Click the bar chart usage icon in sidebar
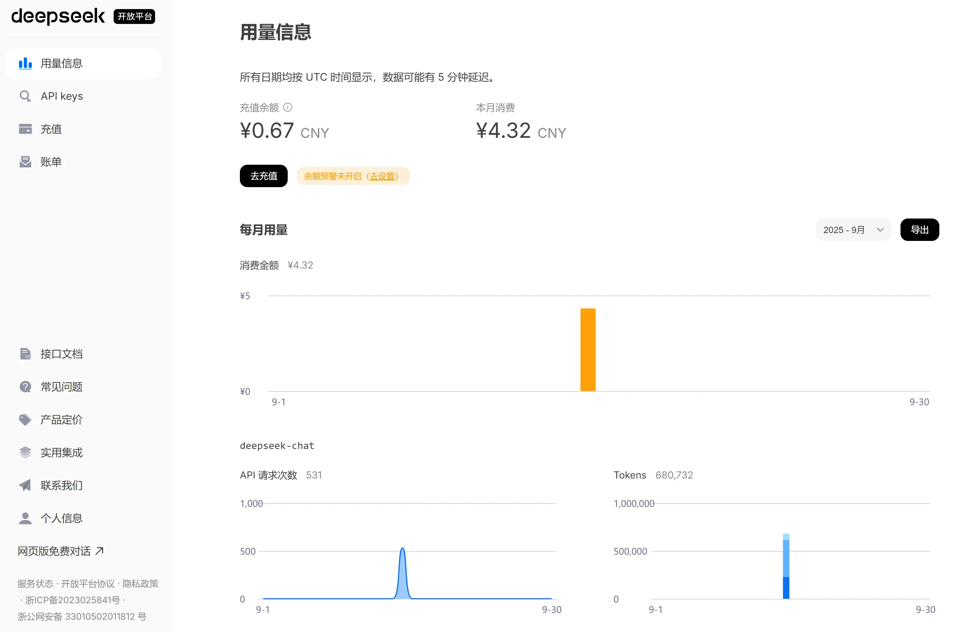 pyautogui.click(x=25, y=63)
